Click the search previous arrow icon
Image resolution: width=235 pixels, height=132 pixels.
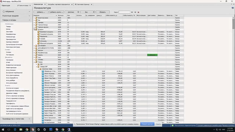pos(132,12)
